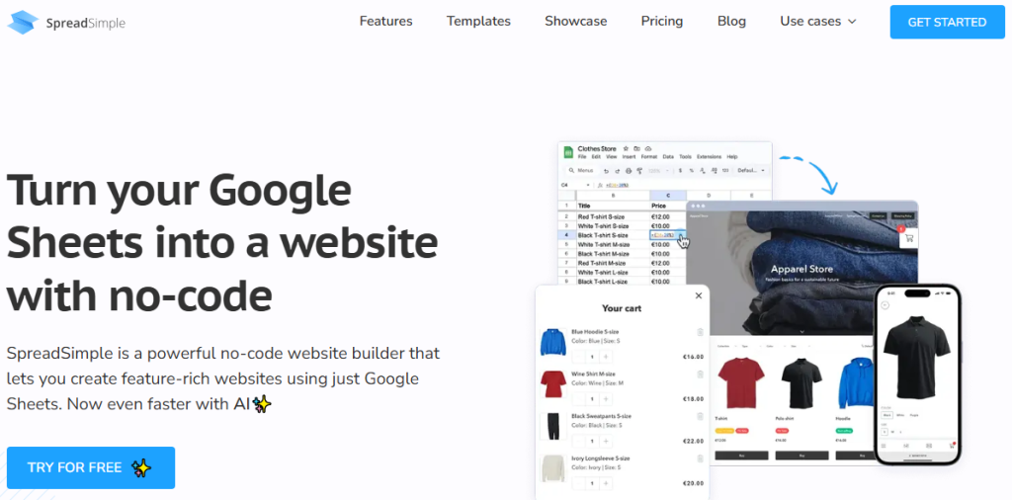This screenshot has height=500, width=1012.
Task: Open the Help menu in Sheets
Action: coord(732,157)
